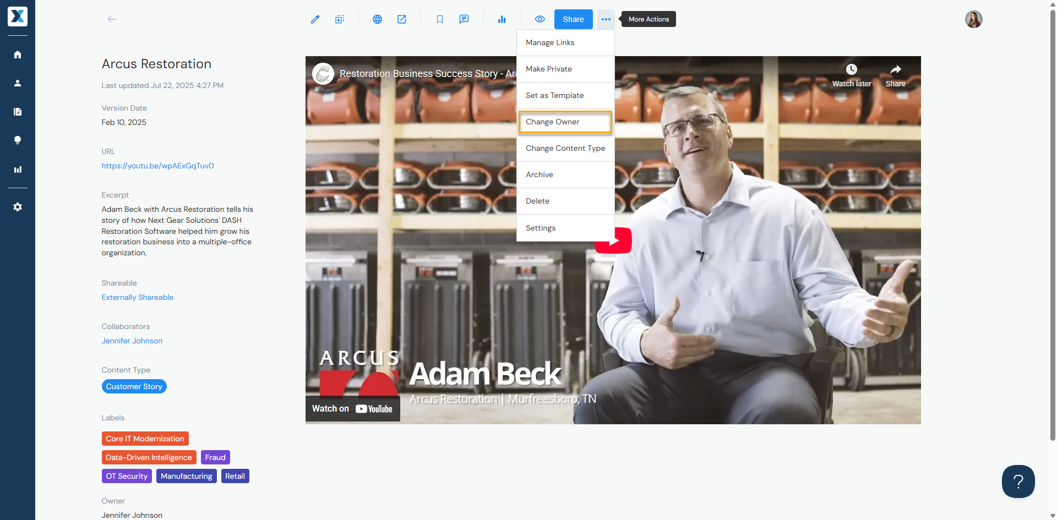The height and width of the screenshot is (520, 1057).
Task: Choose Make Private in the menu
Action: pos(565,69)
